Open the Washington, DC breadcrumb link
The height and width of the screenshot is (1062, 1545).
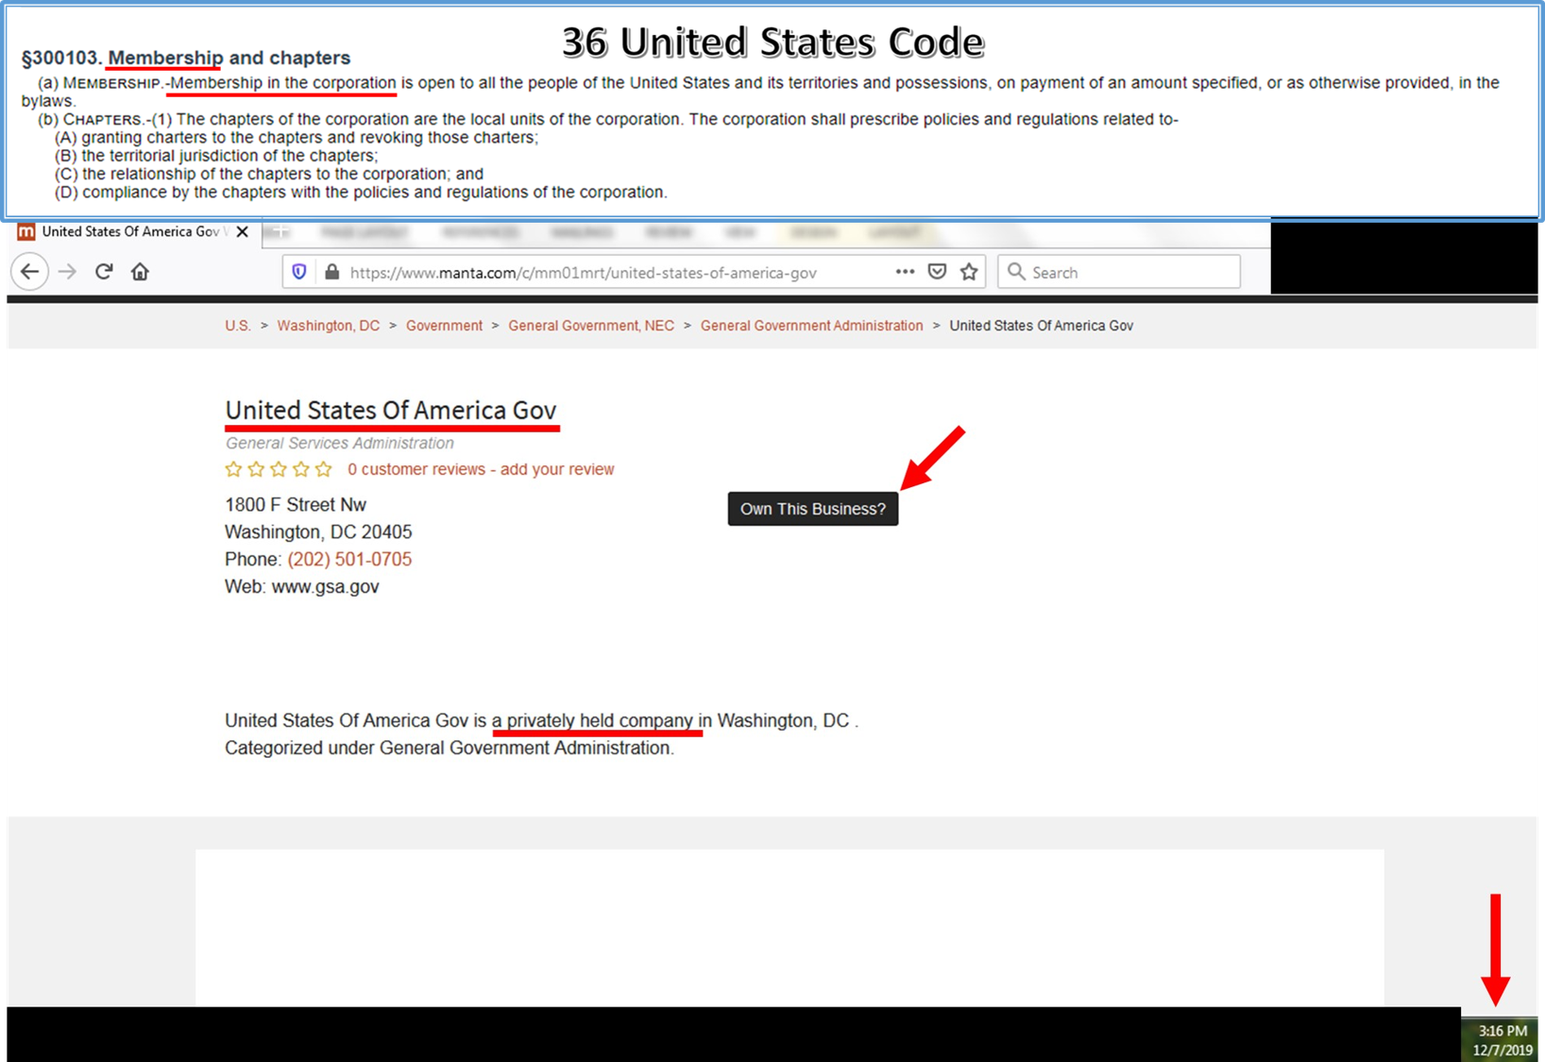tap(329, 326)
